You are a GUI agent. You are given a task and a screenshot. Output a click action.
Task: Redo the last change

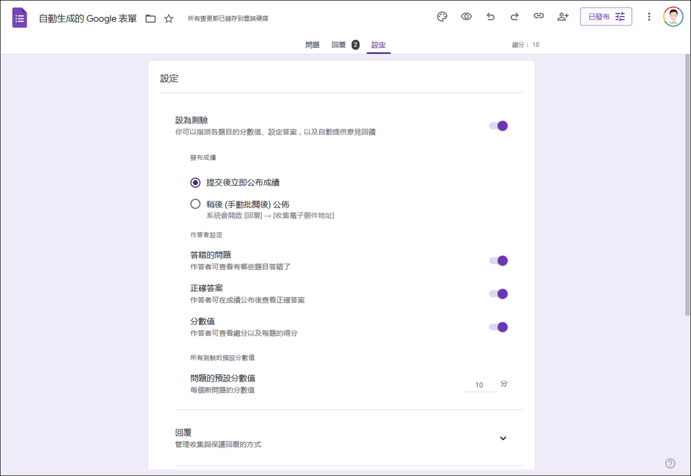click(x=514, y=17)
